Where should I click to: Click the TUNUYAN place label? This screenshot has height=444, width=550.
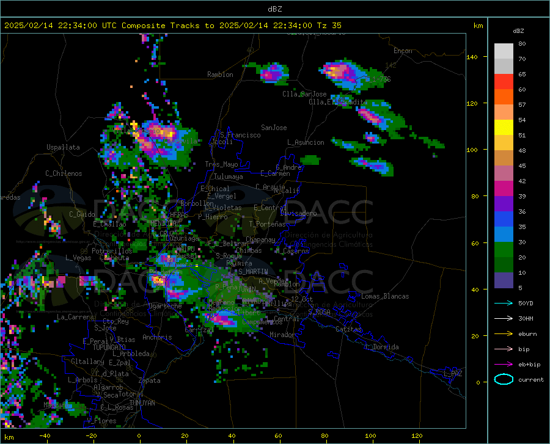click(x=142, y=402)
